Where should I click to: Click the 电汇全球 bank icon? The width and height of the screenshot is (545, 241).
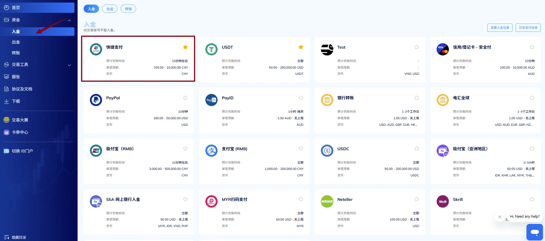coord(443,100)
